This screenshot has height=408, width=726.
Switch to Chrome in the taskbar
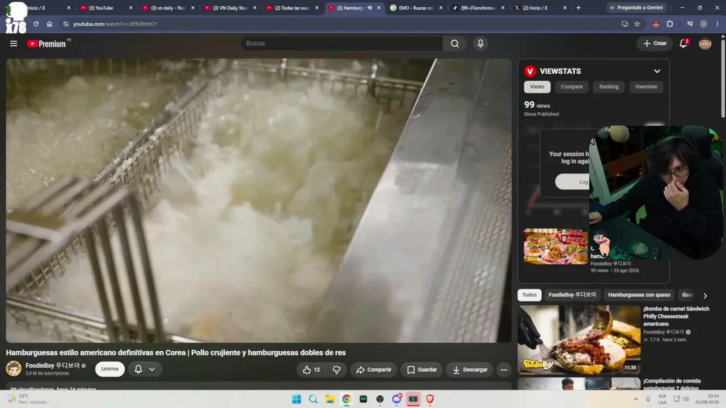347,399
